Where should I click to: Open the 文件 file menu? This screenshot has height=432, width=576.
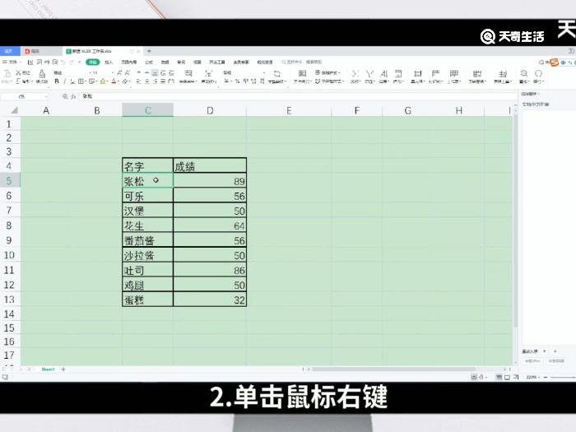pos(11,62)
